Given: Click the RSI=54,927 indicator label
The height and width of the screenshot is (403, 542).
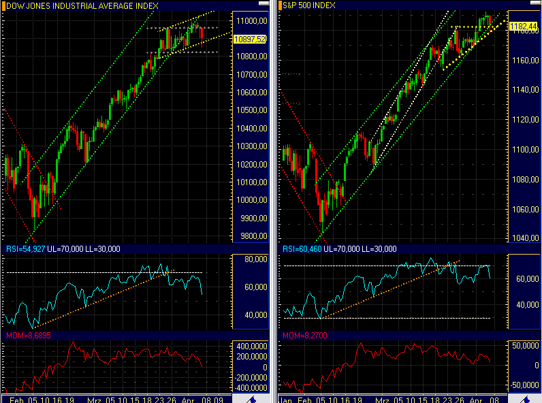Looking at the screenshot, I should pyautogui.click(x=26, y=249).
